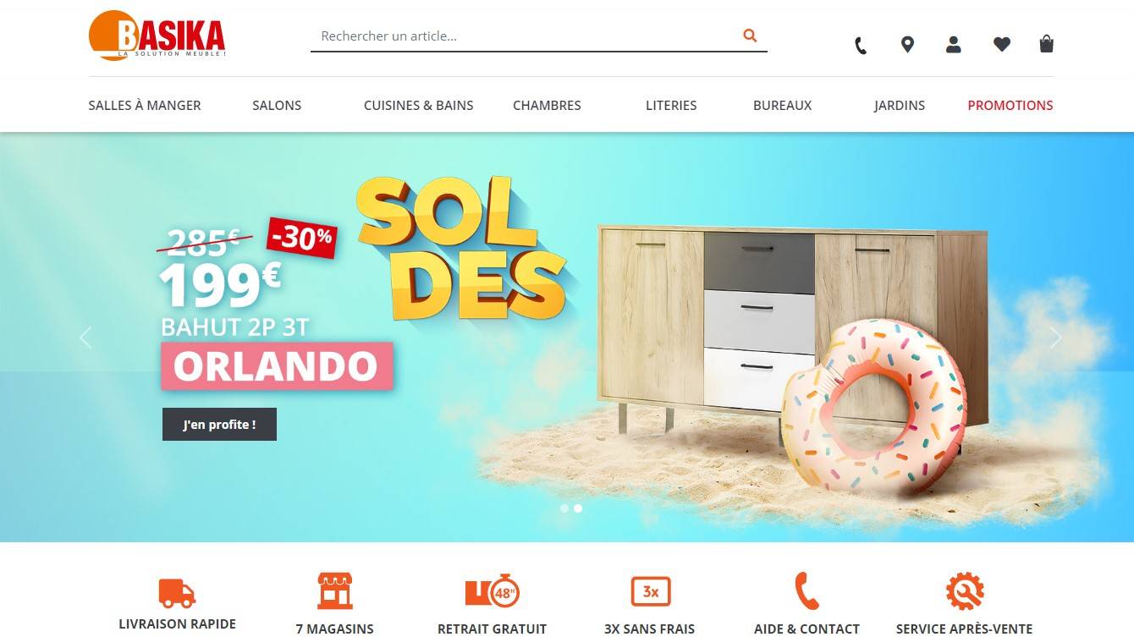Screen dimensions: 1134x637
Task: Click the Retrait Gratuit 48h icon
Action: 492,591
